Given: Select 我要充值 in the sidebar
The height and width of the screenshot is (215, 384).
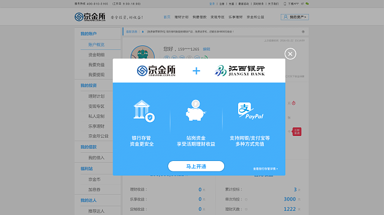Looking at the screenshot, I should (96, 65).
